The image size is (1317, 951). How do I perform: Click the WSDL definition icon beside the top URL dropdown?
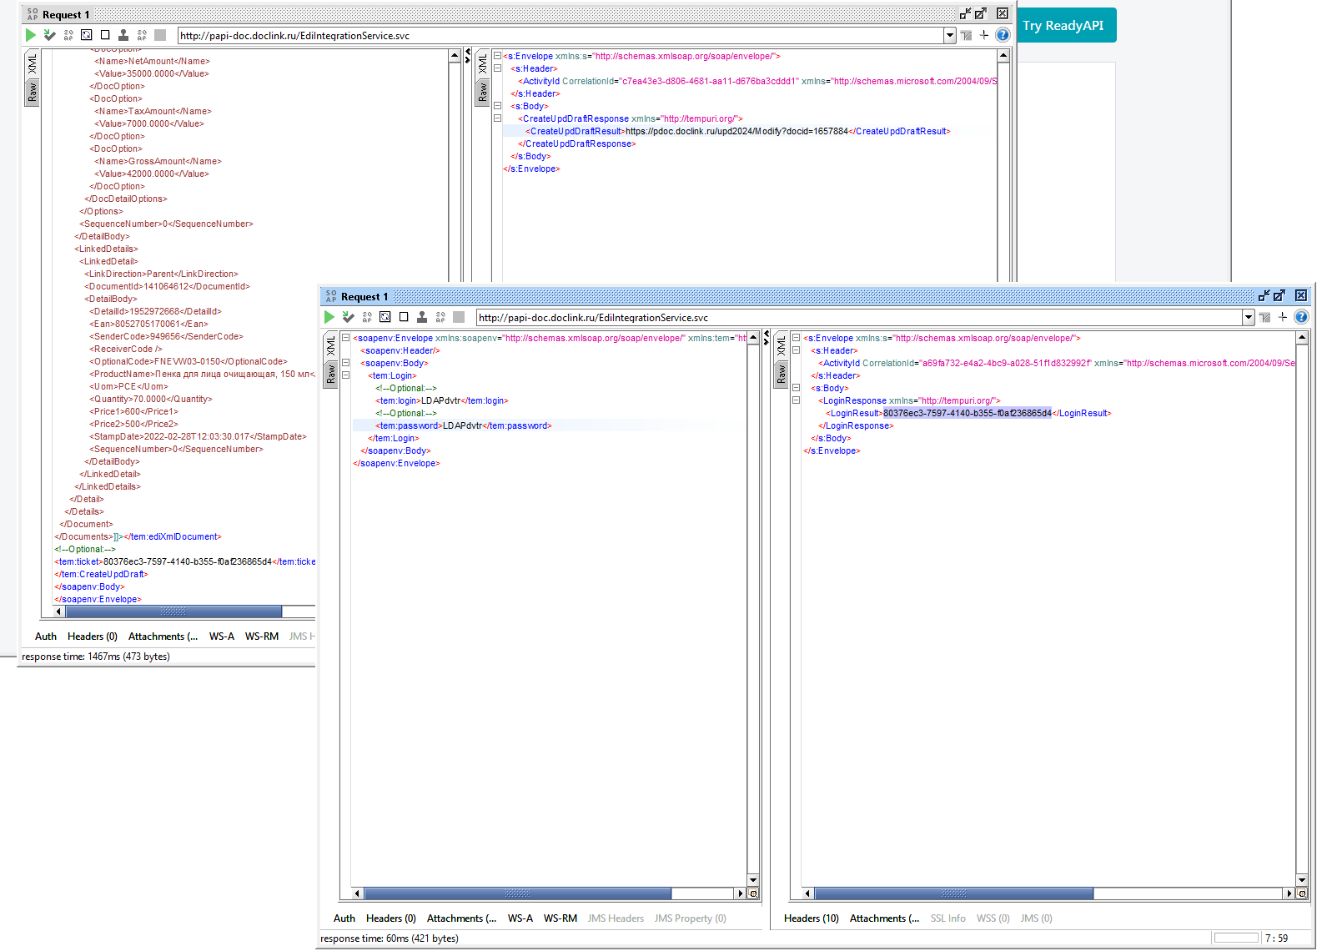tap(966, 35)
